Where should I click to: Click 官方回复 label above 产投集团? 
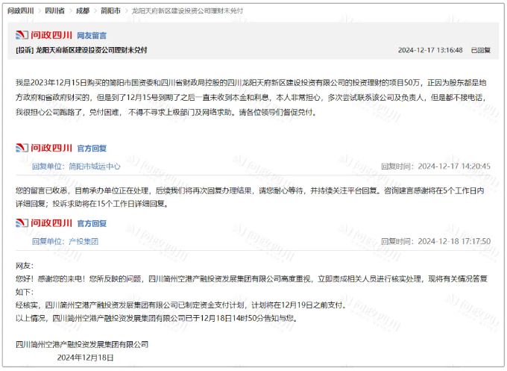click(x=92, y=223)
